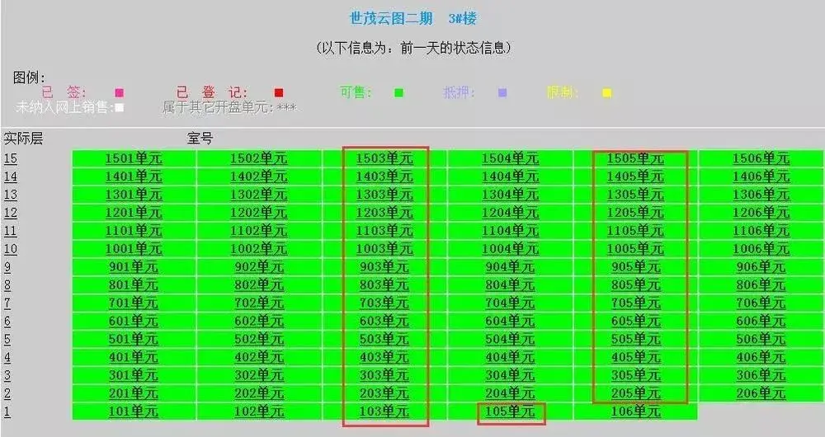
Task: Click the green 可售 legend swatch
Action: 399,93
